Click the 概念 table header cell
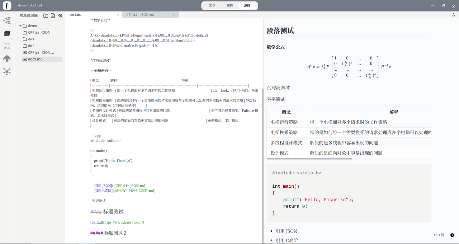The height and width of the screenshot is (244, 459). click(x=287, y=112)
